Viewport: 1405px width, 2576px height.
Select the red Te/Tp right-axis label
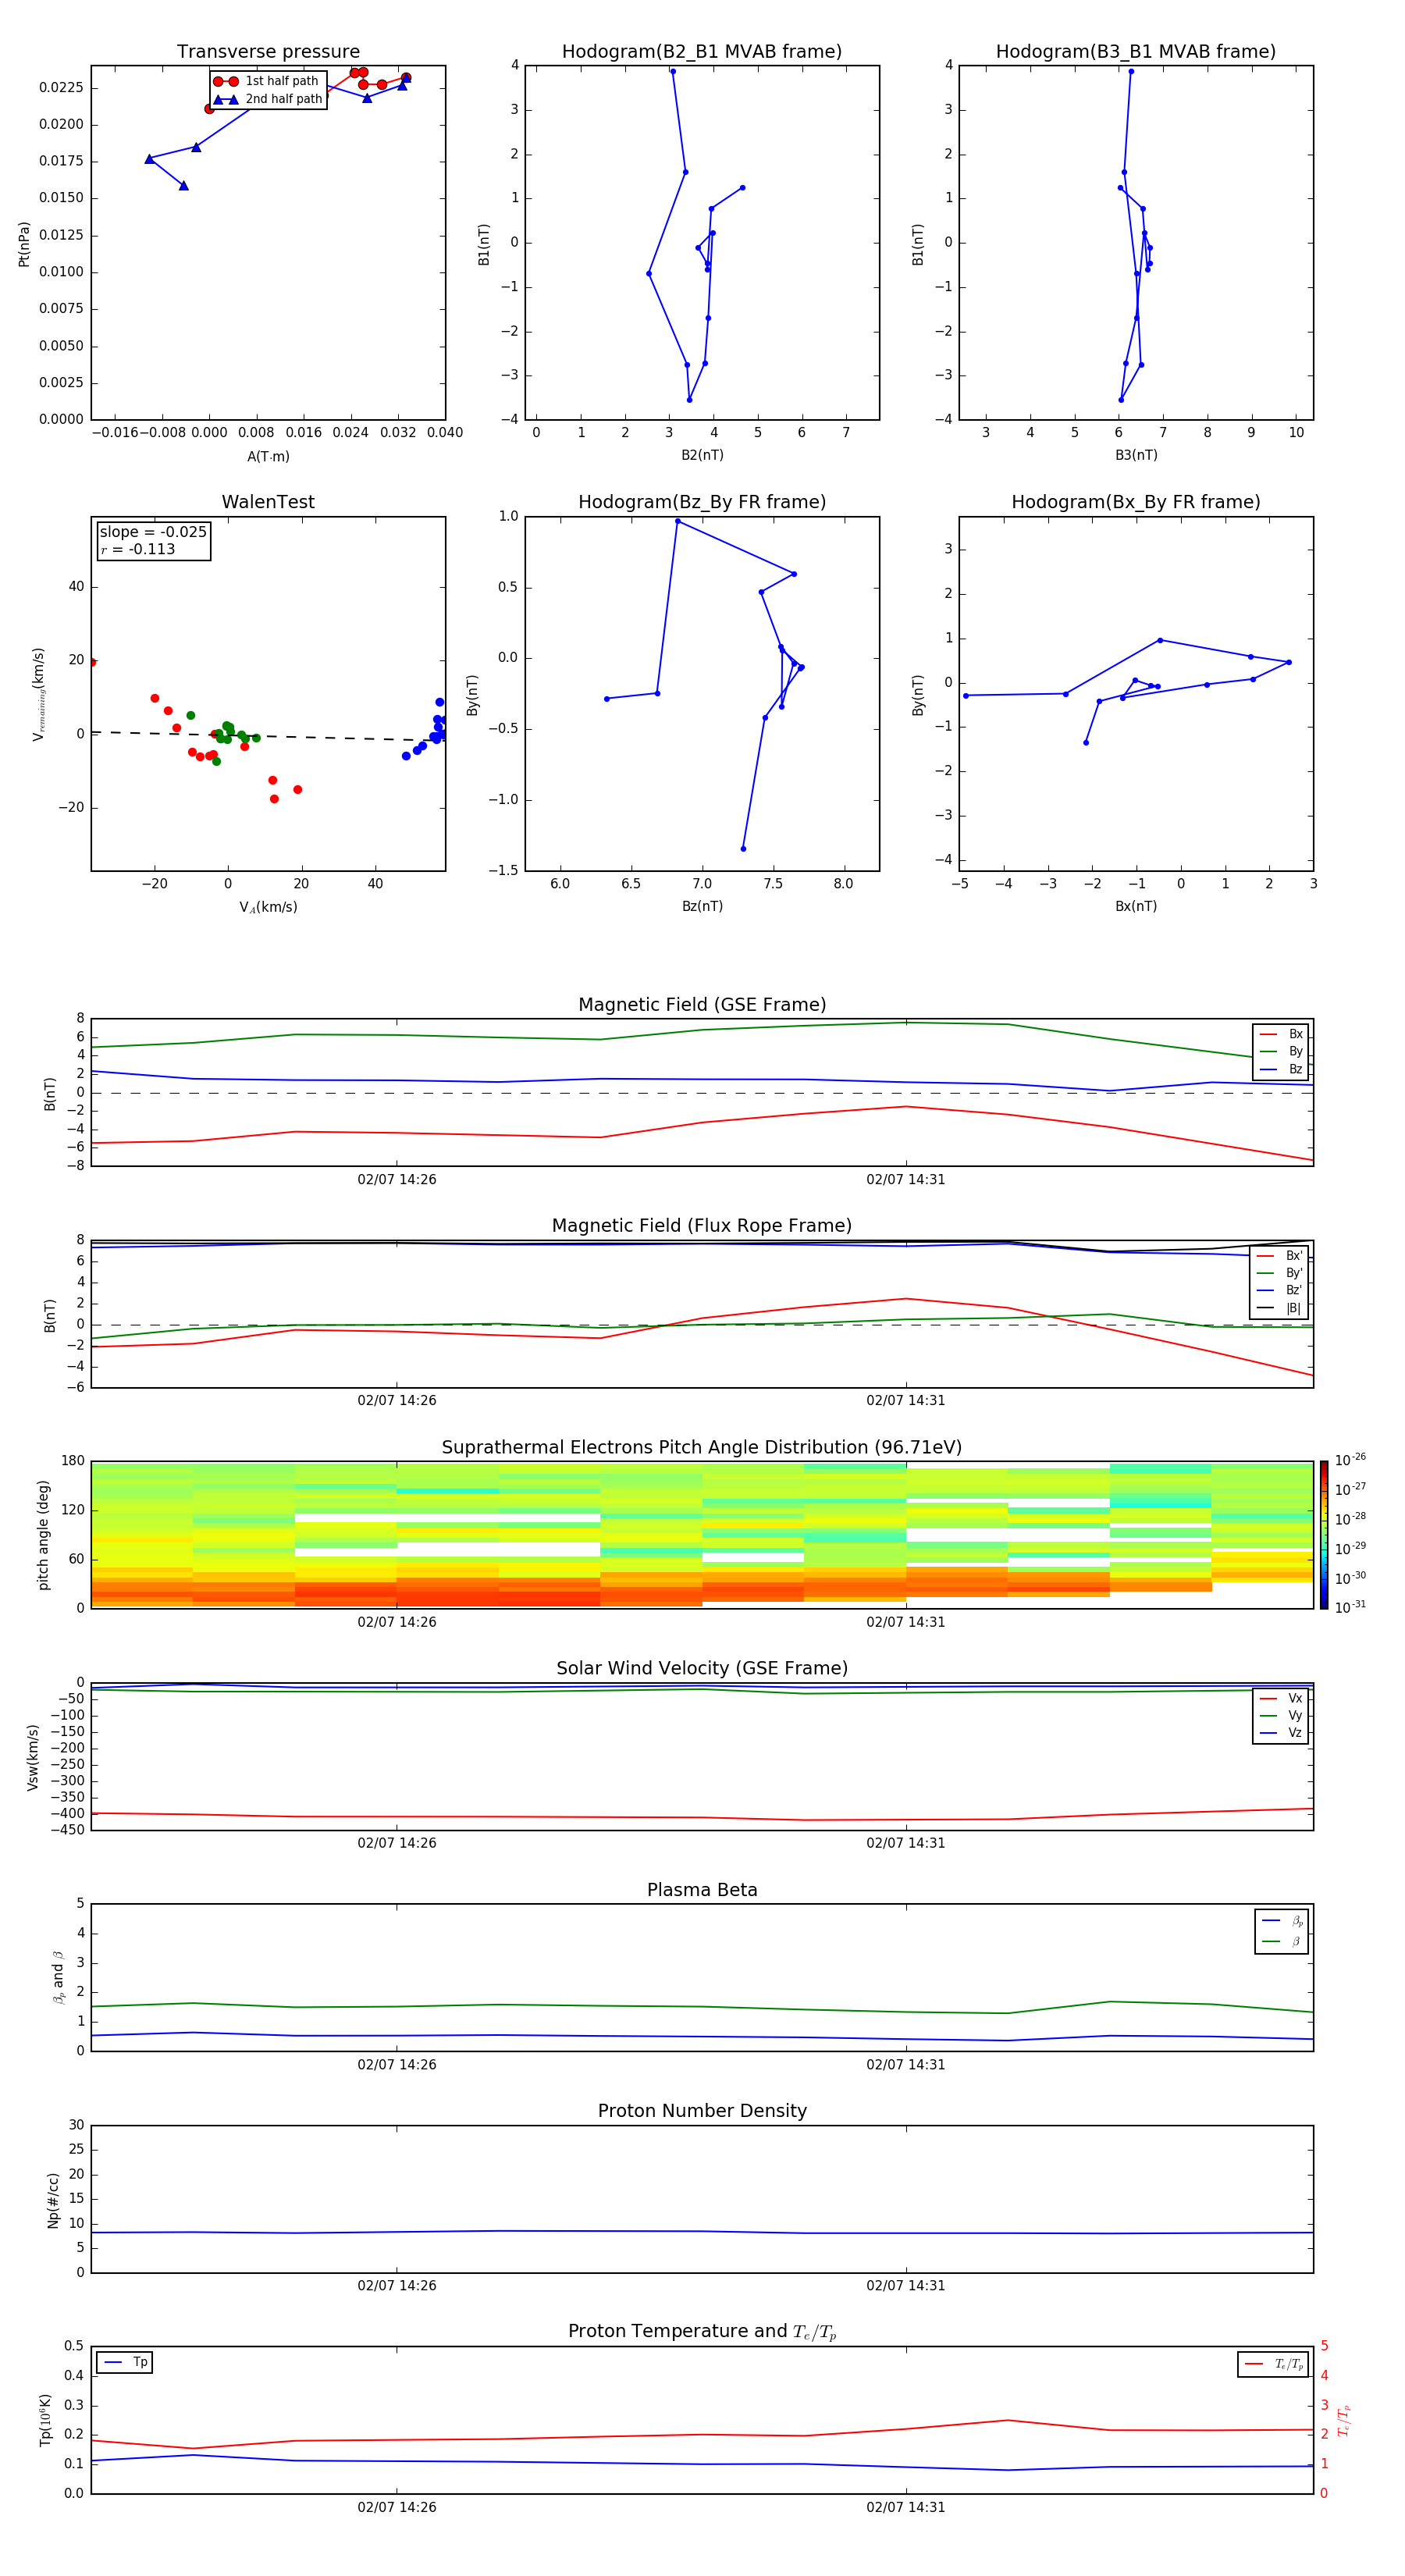pyautogui.click(x=1344, y=2421)
